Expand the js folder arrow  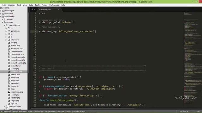pyautogui.click(x=6, y=37)
